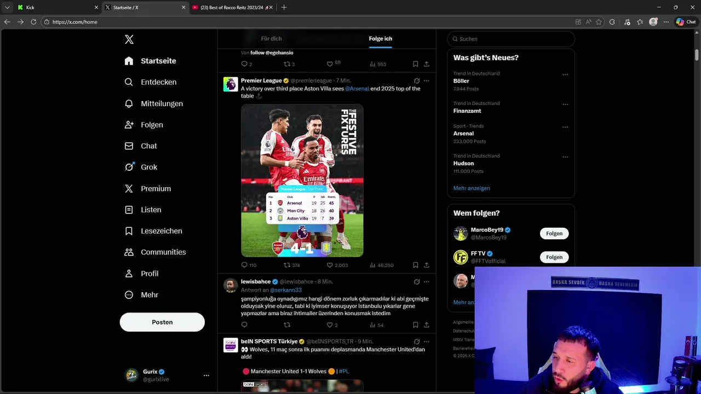Open the tab search dropdown arrow

[x=7, y=8]
